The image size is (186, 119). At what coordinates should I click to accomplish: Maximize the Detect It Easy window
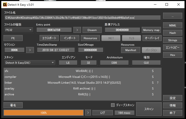click(x=167, y=5)
